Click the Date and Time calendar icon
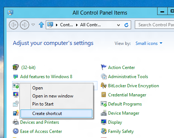This screenshot has width=174, height=138. point(16,104)
